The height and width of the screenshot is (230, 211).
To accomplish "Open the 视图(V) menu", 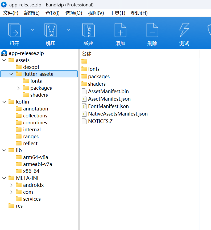I will [x=96, y=13].
